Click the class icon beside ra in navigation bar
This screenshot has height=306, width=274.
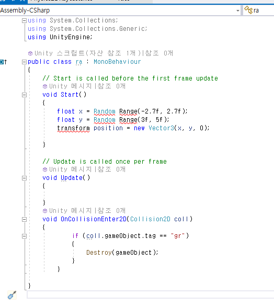(x=248, y=10)
